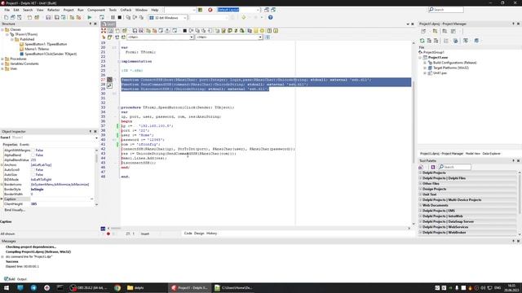522x293 pixels.
Task: Click the Refresh icon in Project Manager
Action: (x=422, y=41)
